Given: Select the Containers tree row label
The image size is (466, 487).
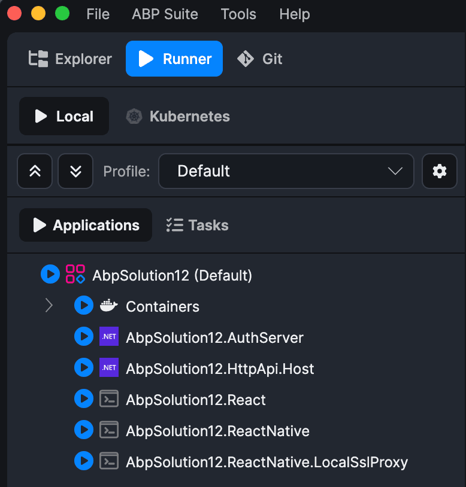Looking at the screenshot, I should (162, 306).
